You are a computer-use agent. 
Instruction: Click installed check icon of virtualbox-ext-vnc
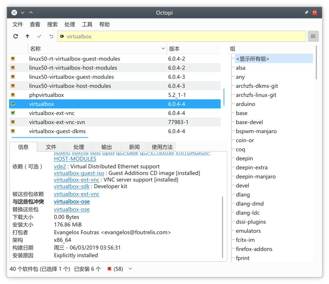click(x=13, y=113)
